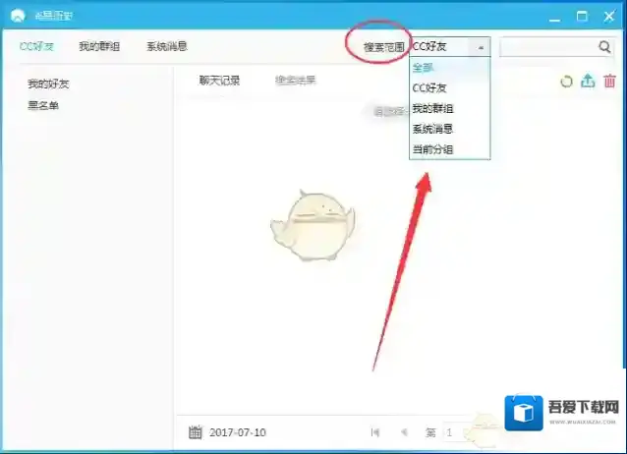627x454 pixels.
Task: Select 我的群组 option in dropdown list
Action: pos(449,108)
